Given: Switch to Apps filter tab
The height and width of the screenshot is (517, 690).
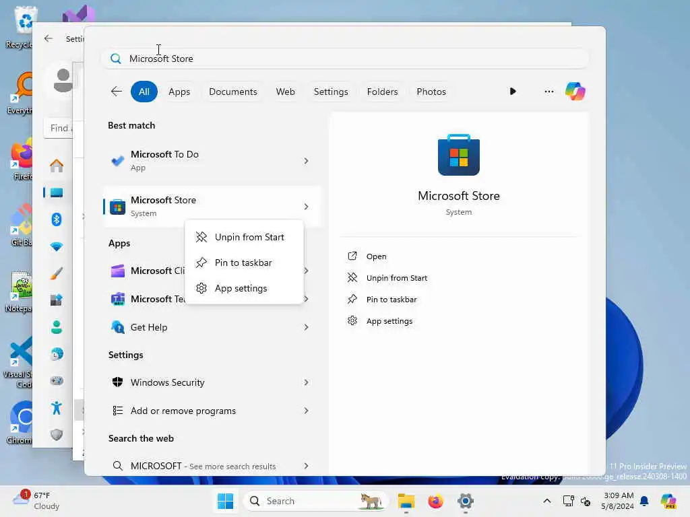Looking at the screenshot, I should [x=179, y=92].
